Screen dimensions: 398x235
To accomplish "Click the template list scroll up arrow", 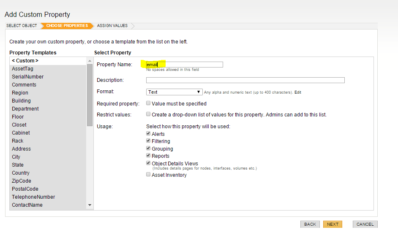I will 90,61.
